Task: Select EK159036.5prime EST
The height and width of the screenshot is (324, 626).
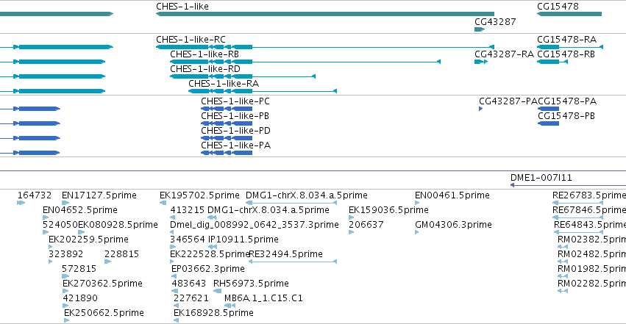Action: (x=351, y=217)
